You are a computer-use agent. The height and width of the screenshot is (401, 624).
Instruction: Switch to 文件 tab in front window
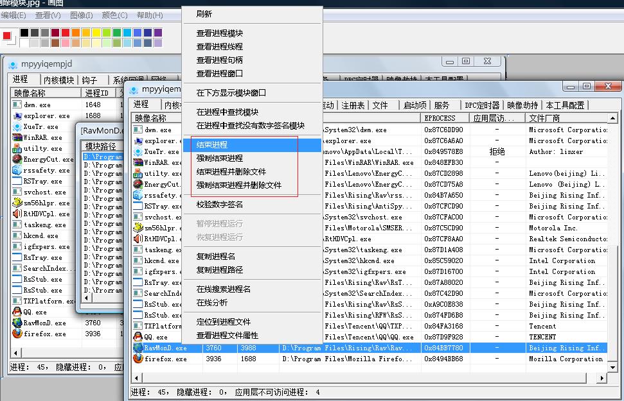(380, 105)
